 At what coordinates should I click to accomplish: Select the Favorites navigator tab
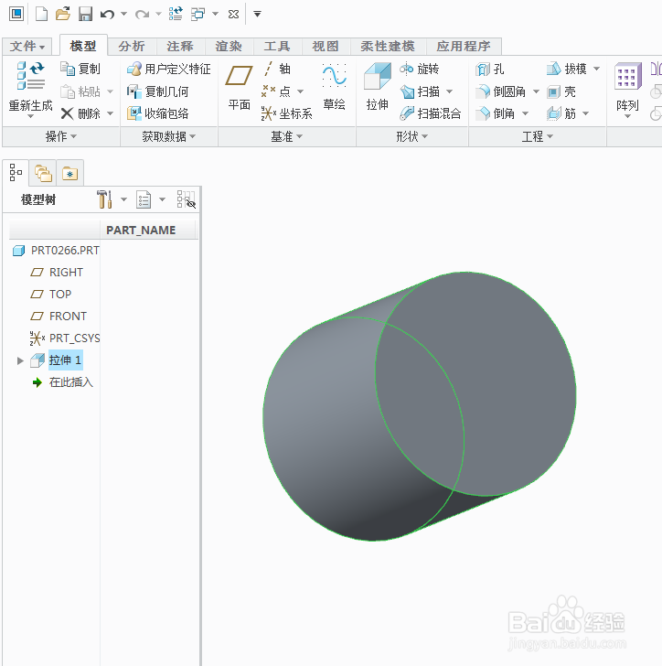tap(70, 173)
